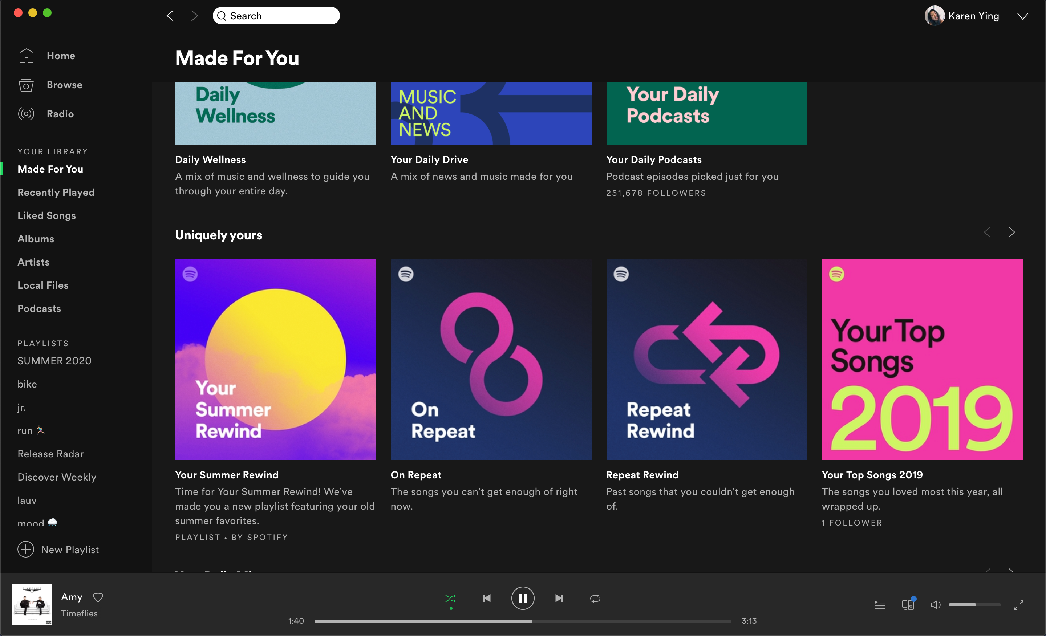The height and width of the screenshot is (636, 1046).
Task: Open the play queue icon
Action: pos(879,605)
